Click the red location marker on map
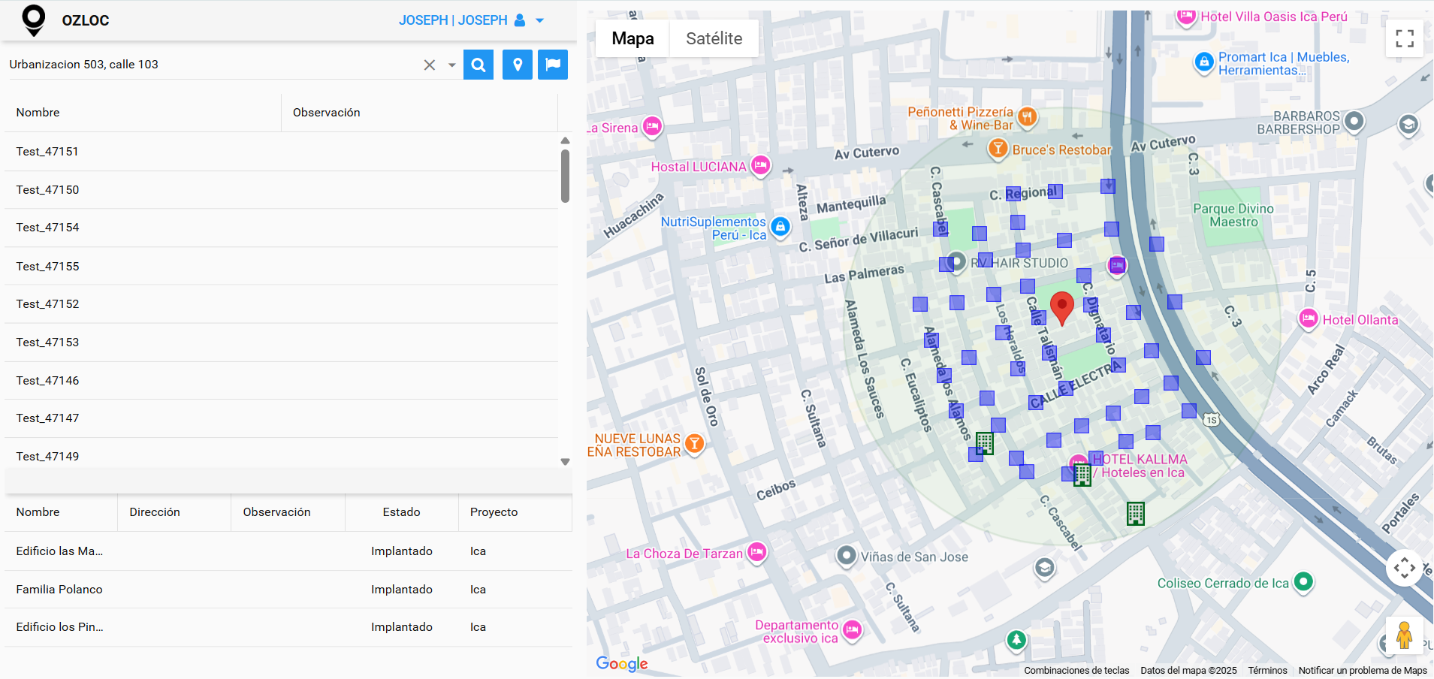 click(1061, 308)
